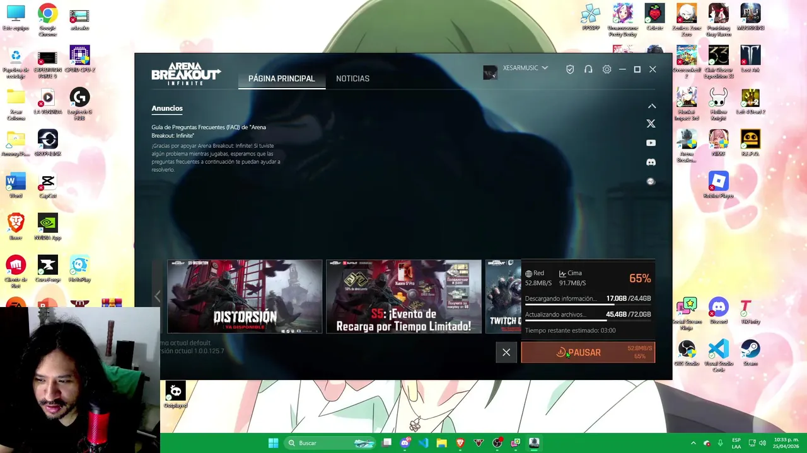Viewport: 807px width, 453px height.
Task: Open the DISTORSIÓN banner thumbnail
Action: pyautogui.click(x=245, y=296)
